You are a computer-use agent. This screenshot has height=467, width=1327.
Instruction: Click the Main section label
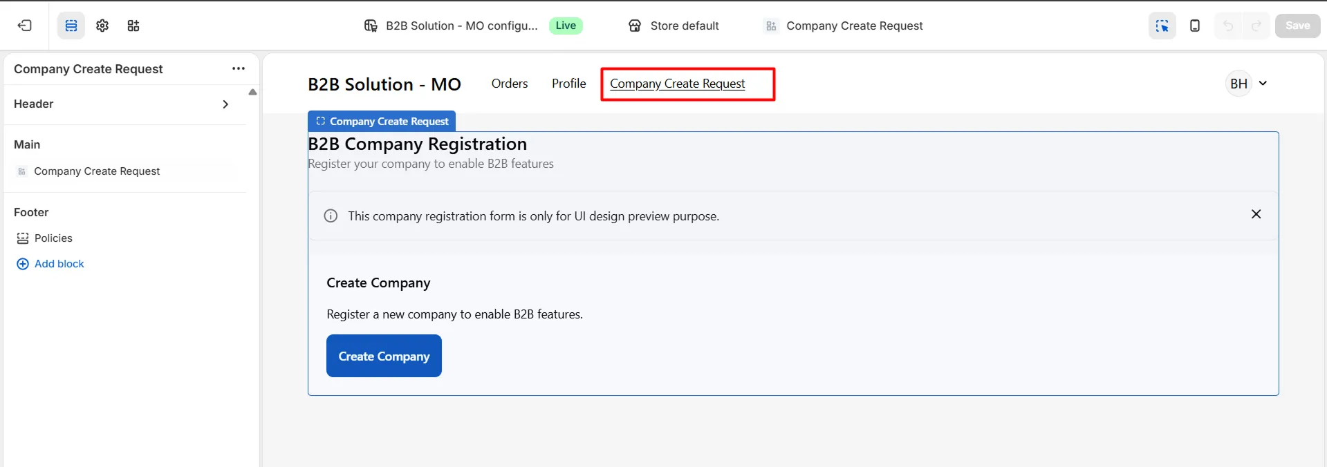click(27, 144)
